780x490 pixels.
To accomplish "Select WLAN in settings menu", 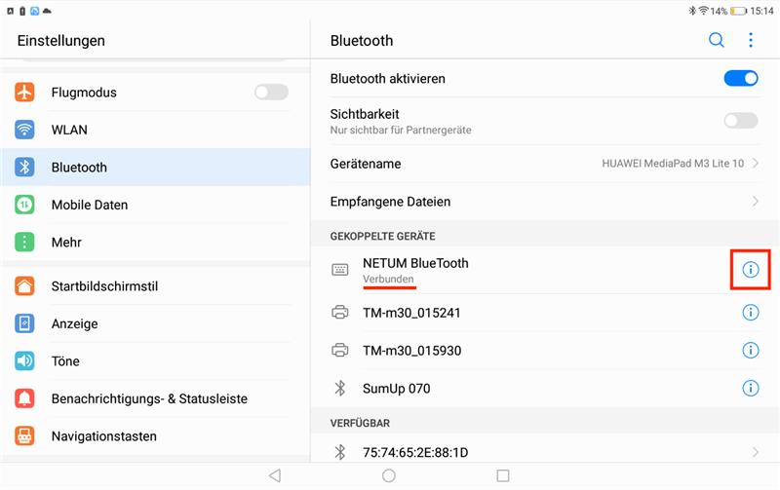I will 155,130.
